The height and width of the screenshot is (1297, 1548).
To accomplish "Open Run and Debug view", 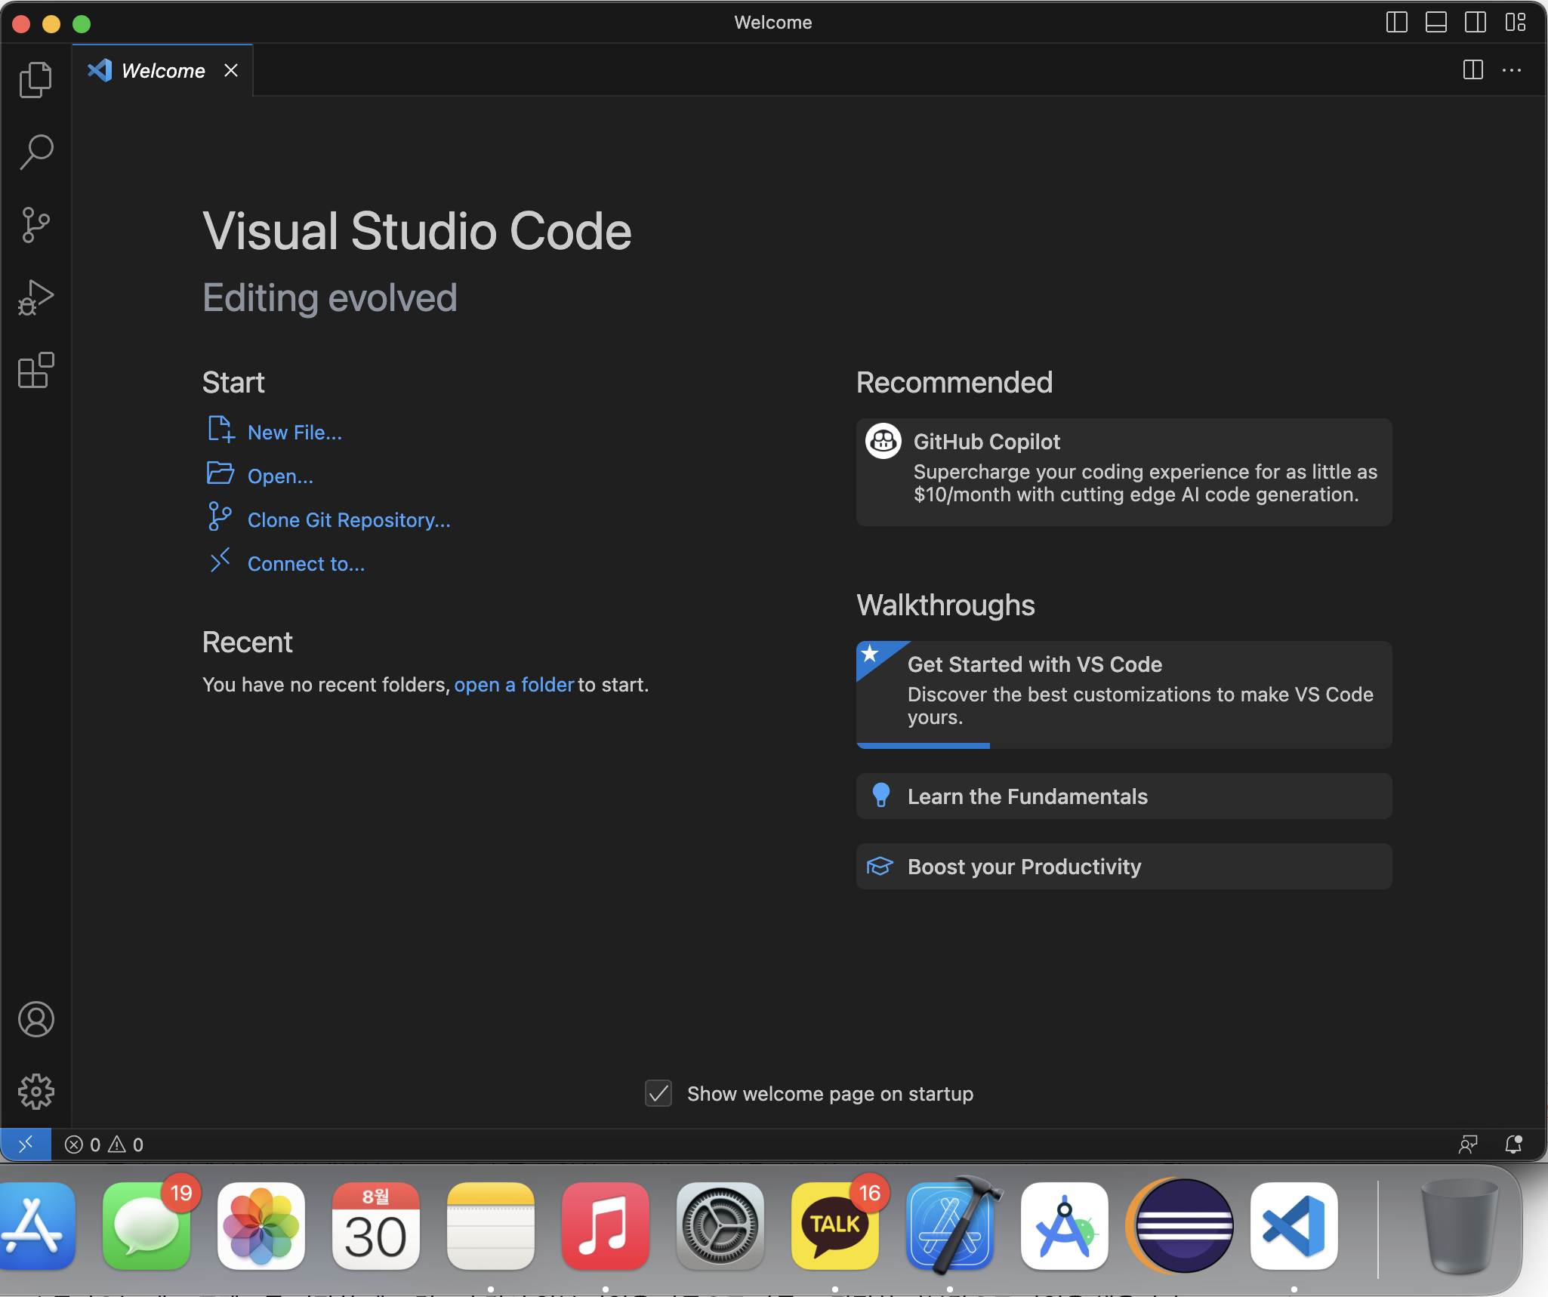I will [35, 297].
